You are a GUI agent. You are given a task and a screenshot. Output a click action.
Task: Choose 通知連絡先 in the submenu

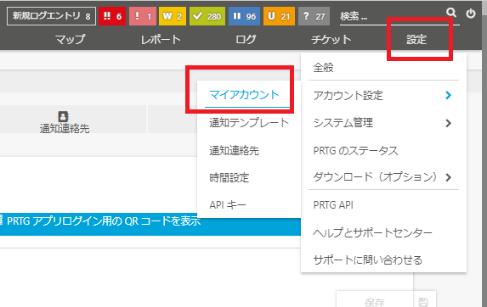click(235, 151)
